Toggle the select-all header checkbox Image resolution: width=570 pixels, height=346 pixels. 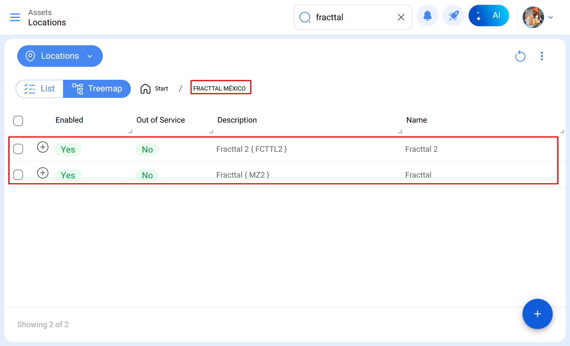pos(18,121)
